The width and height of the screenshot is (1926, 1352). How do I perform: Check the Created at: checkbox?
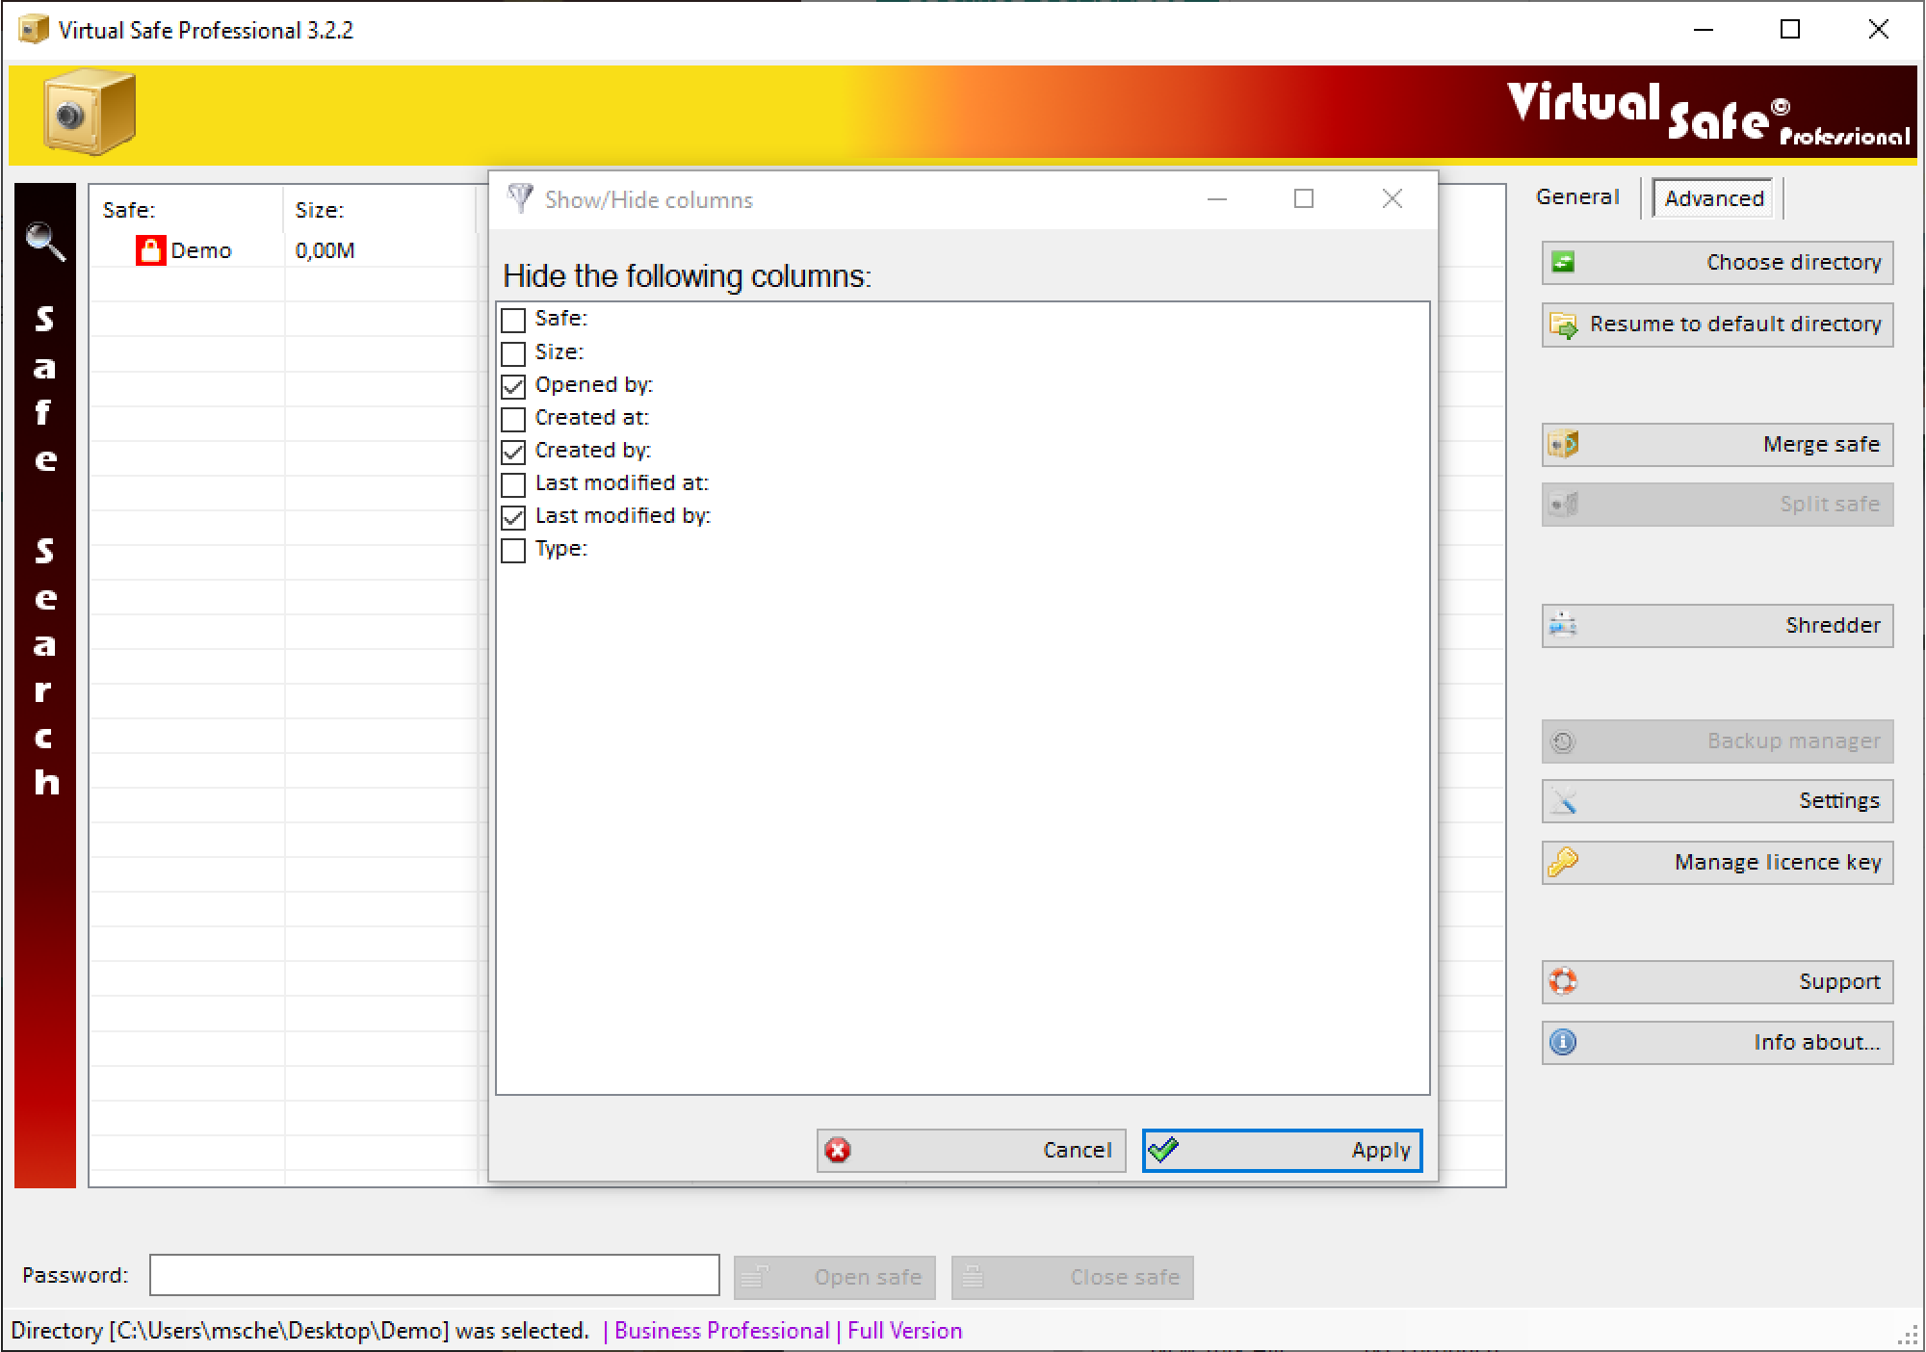click(x=513, y=418)
